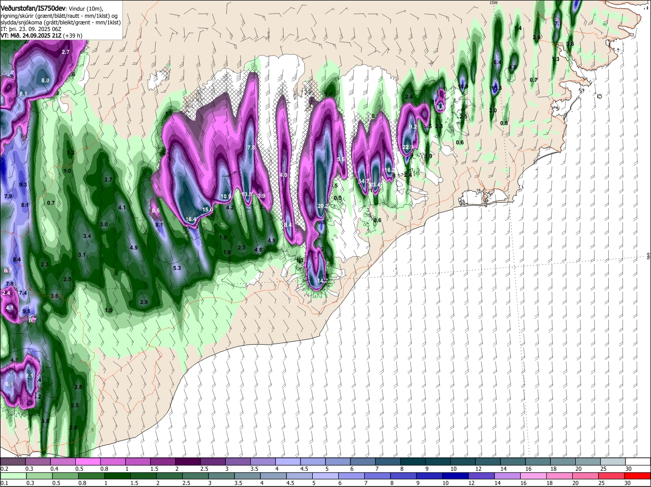Click the 7.4 value on the map

(x=23, y=293)
